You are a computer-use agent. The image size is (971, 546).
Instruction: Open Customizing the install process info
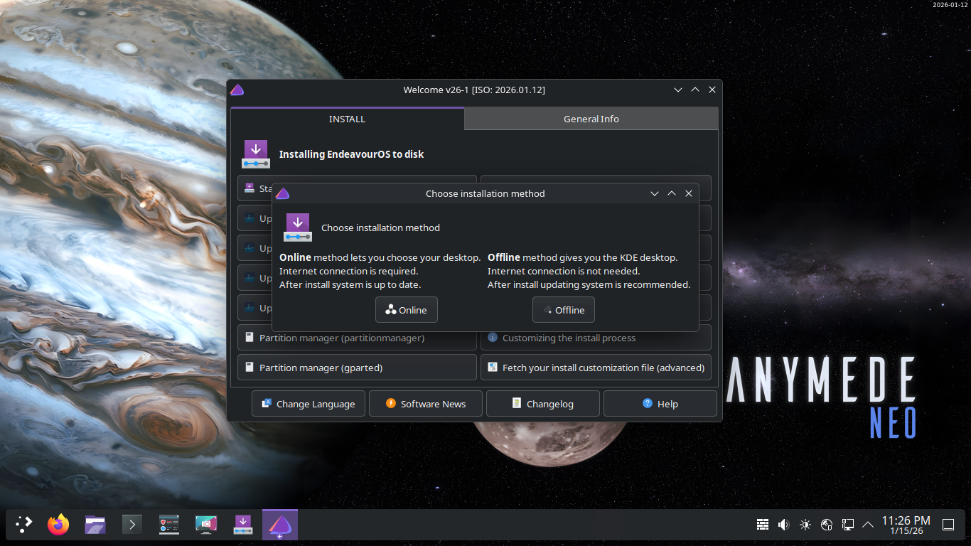[596, 338]
